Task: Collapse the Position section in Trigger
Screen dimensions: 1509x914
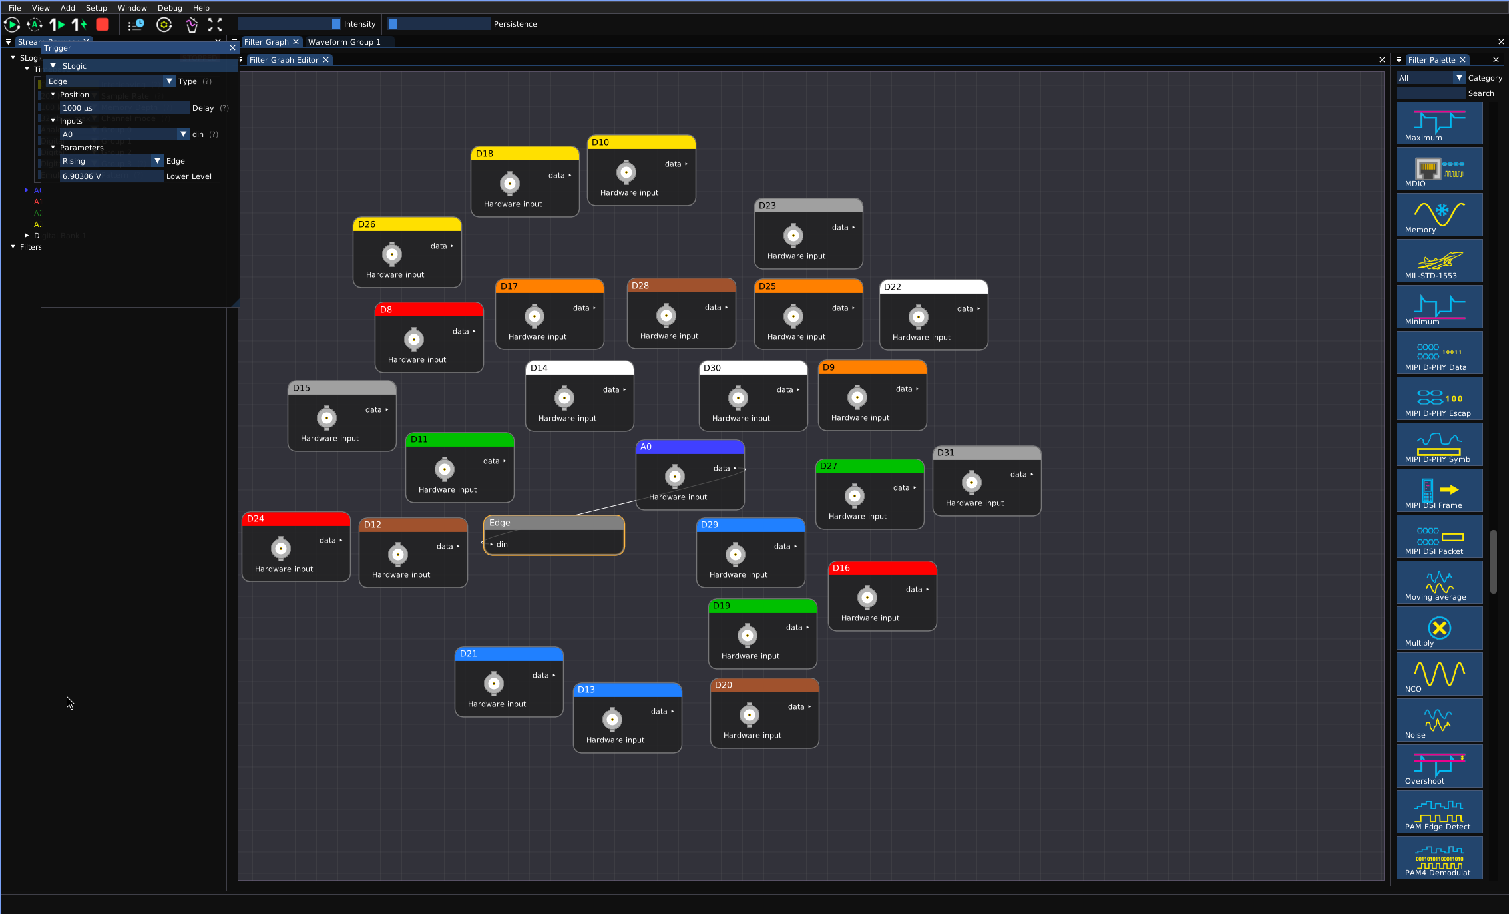Action: [x=53, y=95]
